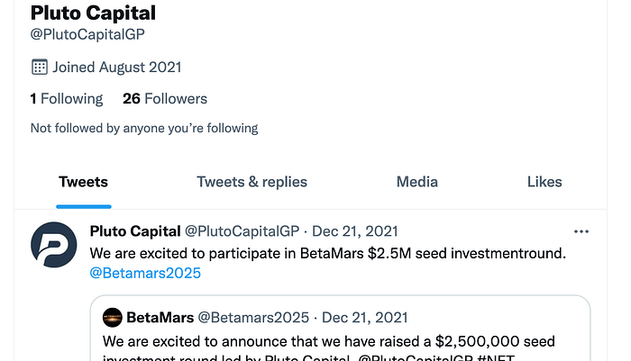This screenshot has width=631, height=361.
Task: Open quoted BetaMars tweet date link
Action: pos(364,318)
